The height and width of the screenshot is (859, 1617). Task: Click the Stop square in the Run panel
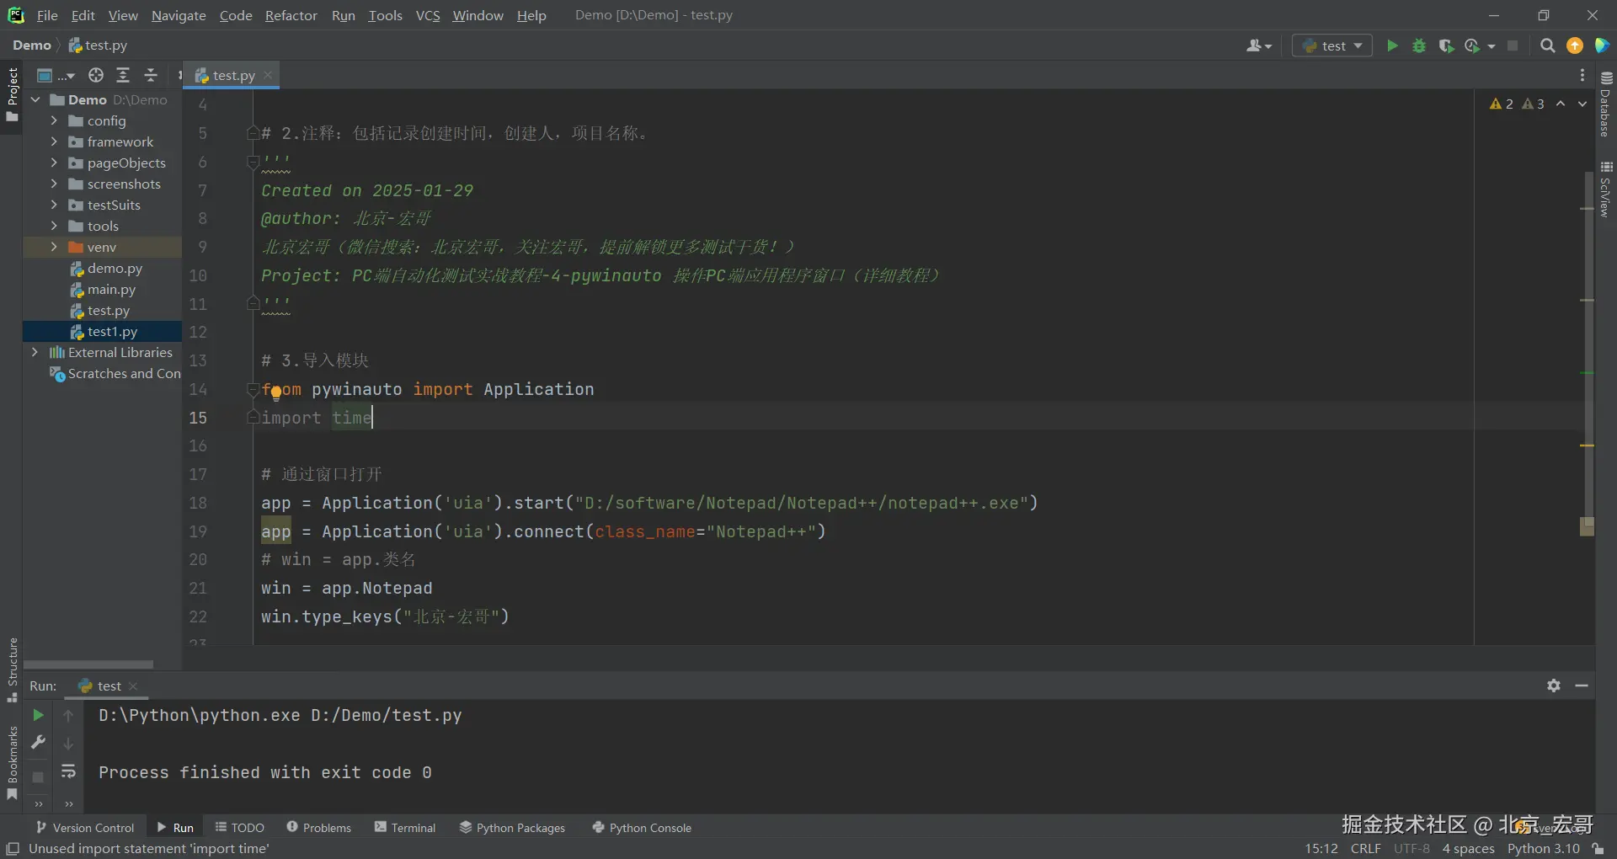(38, 777)
